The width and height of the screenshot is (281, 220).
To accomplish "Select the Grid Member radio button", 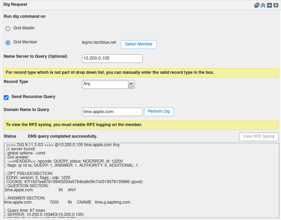I will (8, 42).
